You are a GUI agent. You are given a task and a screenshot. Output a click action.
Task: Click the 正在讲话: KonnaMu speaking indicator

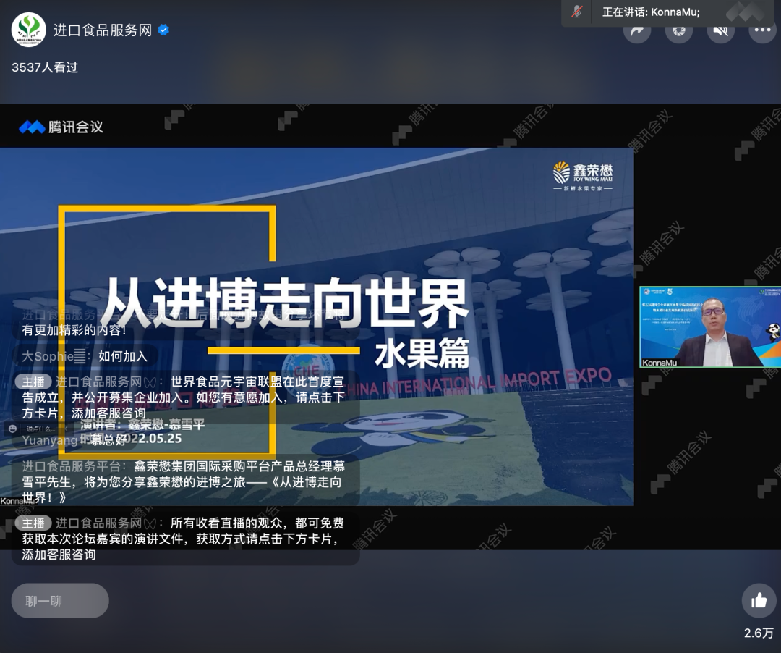651,12
